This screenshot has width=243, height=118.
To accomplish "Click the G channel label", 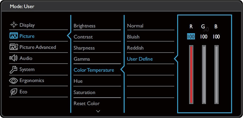I will [203, 27].
